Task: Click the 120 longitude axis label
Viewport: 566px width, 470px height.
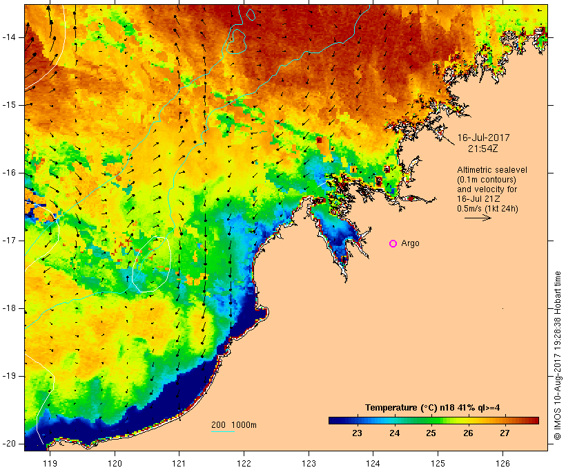Action: click(115, 464)
